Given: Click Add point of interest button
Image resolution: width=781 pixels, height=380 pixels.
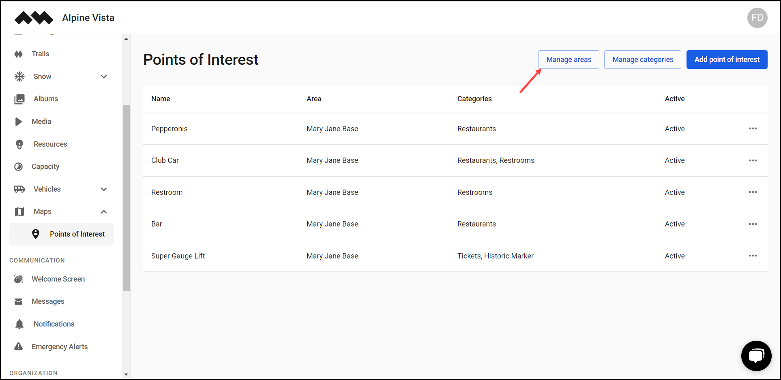Looking at the screenshot, I should [x=727, y=60].
